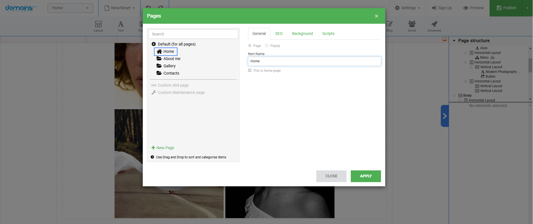Open the Social elements icon

click(412, 24)
